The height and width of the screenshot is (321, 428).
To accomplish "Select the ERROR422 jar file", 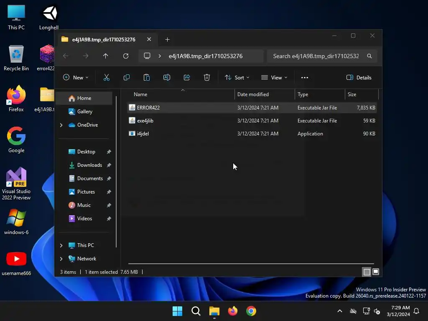I will point(252,107).
